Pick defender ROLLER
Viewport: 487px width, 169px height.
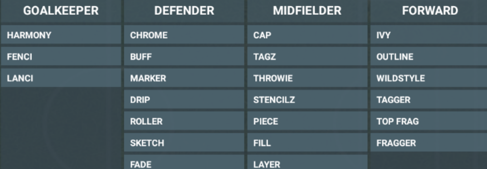click(184, 121)
